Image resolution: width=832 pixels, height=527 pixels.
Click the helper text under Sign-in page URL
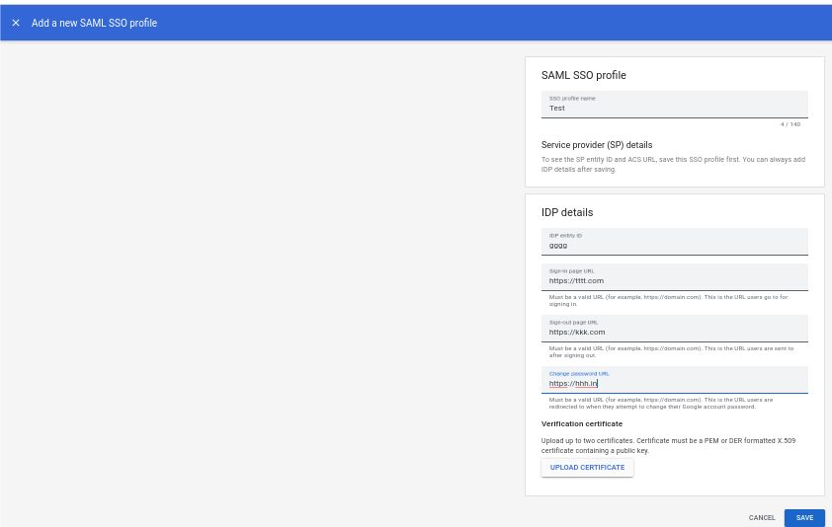(x=669, y=301)
